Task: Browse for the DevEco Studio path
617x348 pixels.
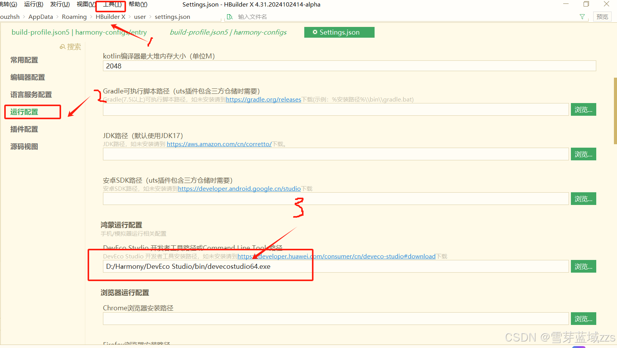Action: [x=583, y=266]
